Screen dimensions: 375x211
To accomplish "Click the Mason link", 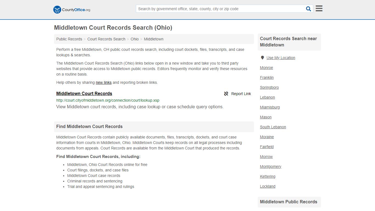I will tap(265, 117).
